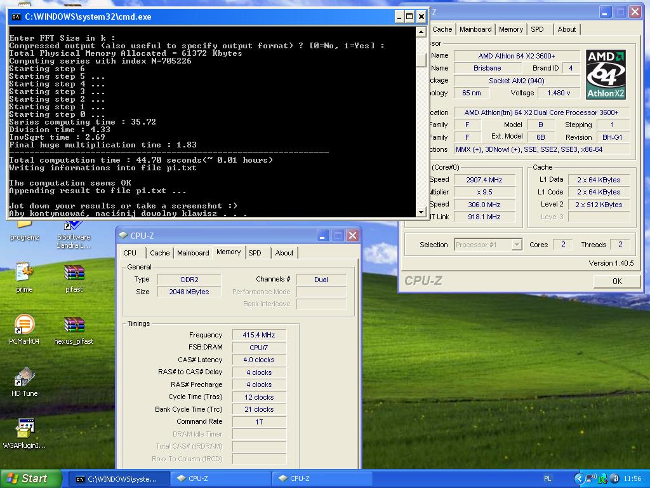The image size is (650, 488).
Task: Click the cmd scrollbar thumb
Action: tap(421, 60)
